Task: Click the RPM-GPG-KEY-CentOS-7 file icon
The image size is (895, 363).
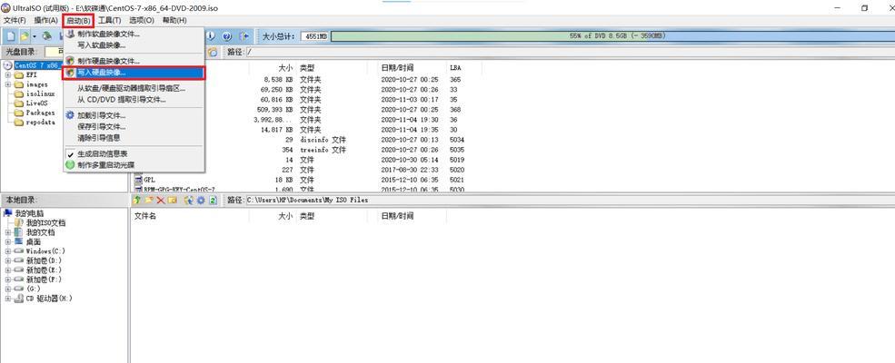Action: (x=137, y=189)
